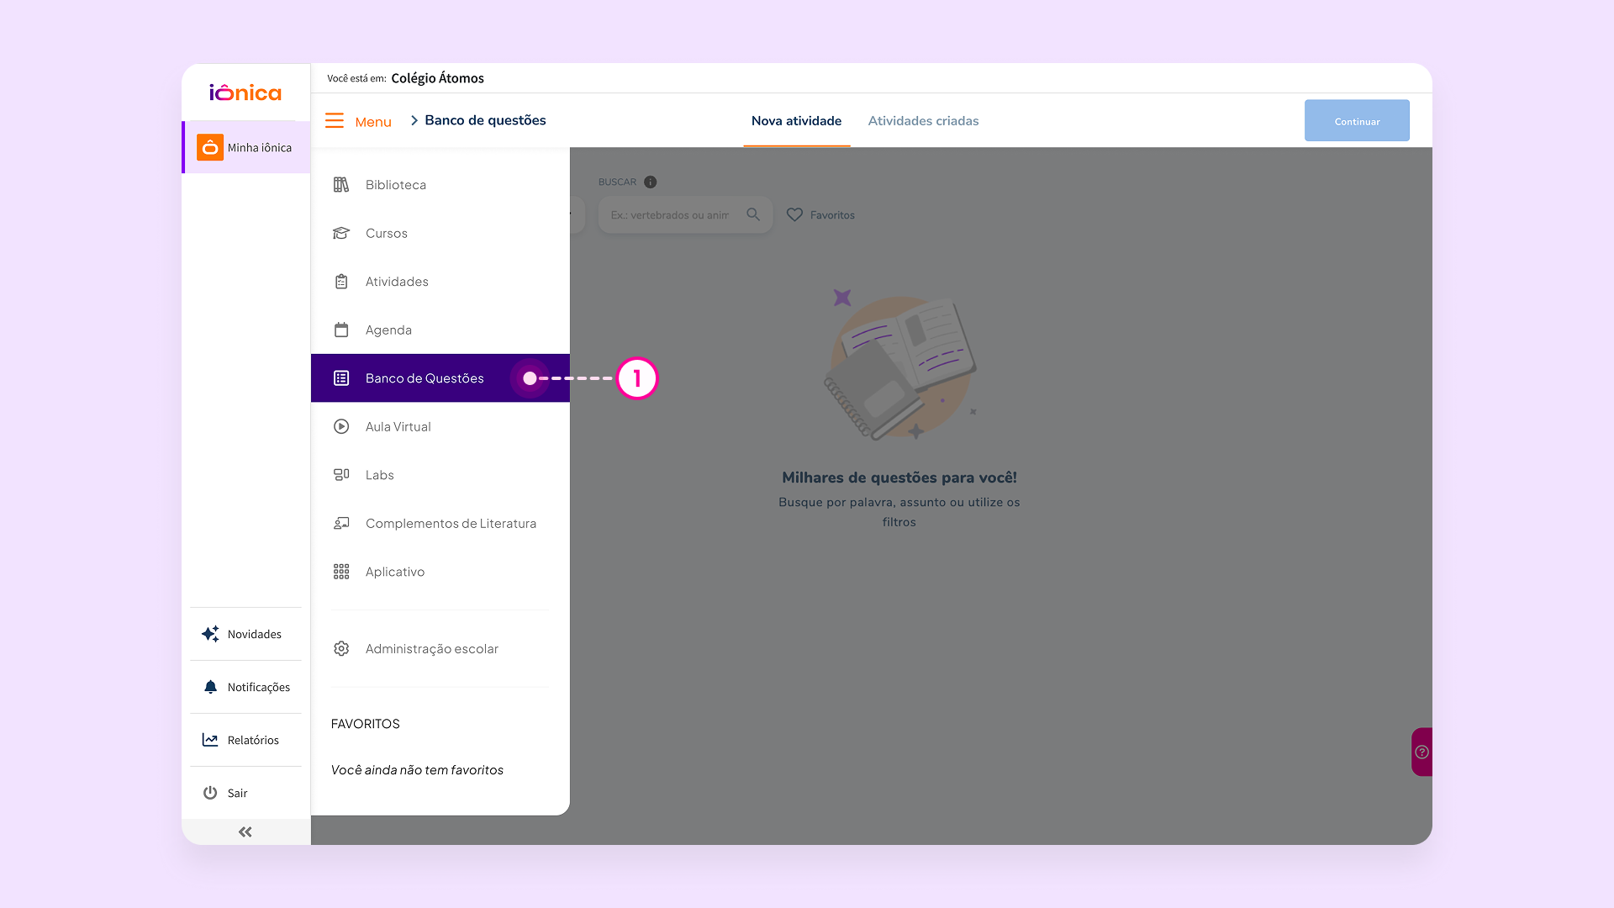Select Aula Virtual menu item
This screenshot has width=1614, height=908.
[x=440, y=426]
